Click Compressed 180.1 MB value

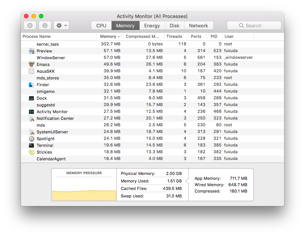coord(238,191)
